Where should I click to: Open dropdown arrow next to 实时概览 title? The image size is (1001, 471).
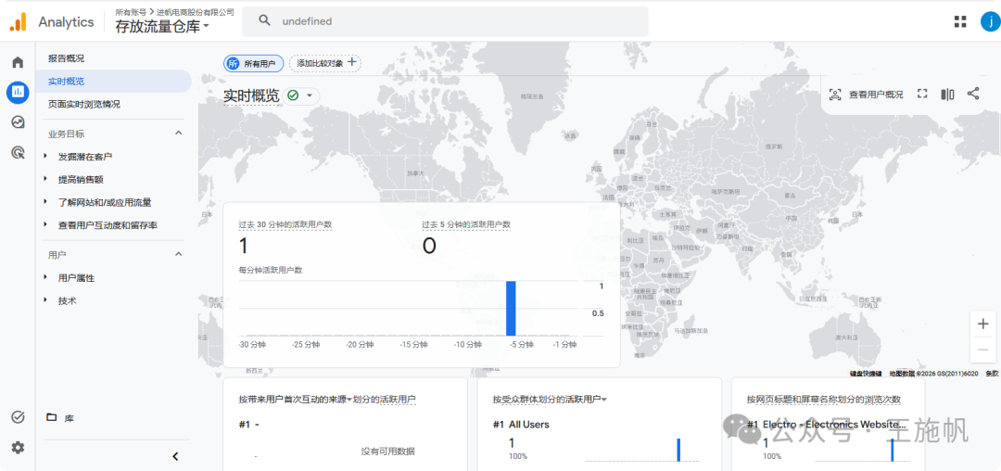(310, 95)
